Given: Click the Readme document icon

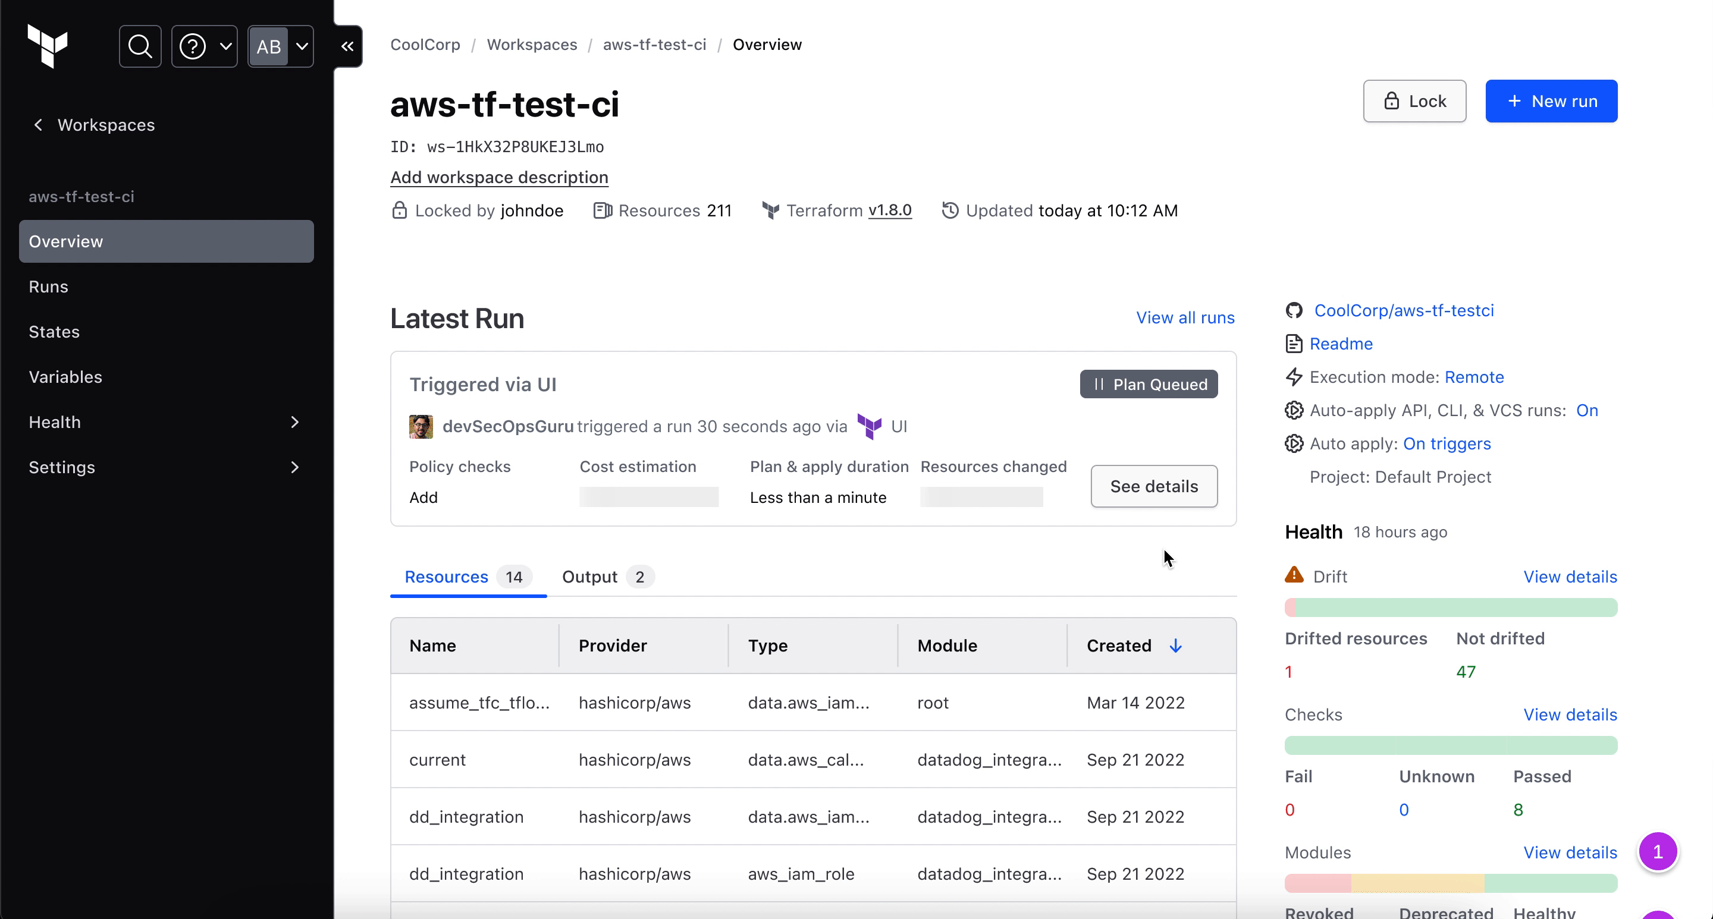Looking at the screenshot, I should click(x=1294, y=344).
